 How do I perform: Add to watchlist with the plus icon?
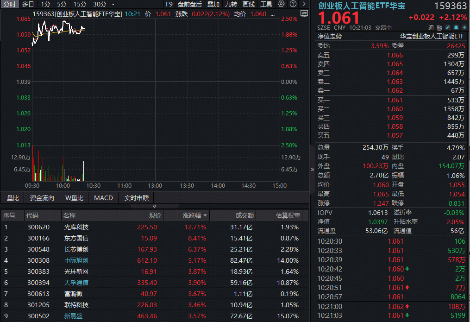pos(464,27)
